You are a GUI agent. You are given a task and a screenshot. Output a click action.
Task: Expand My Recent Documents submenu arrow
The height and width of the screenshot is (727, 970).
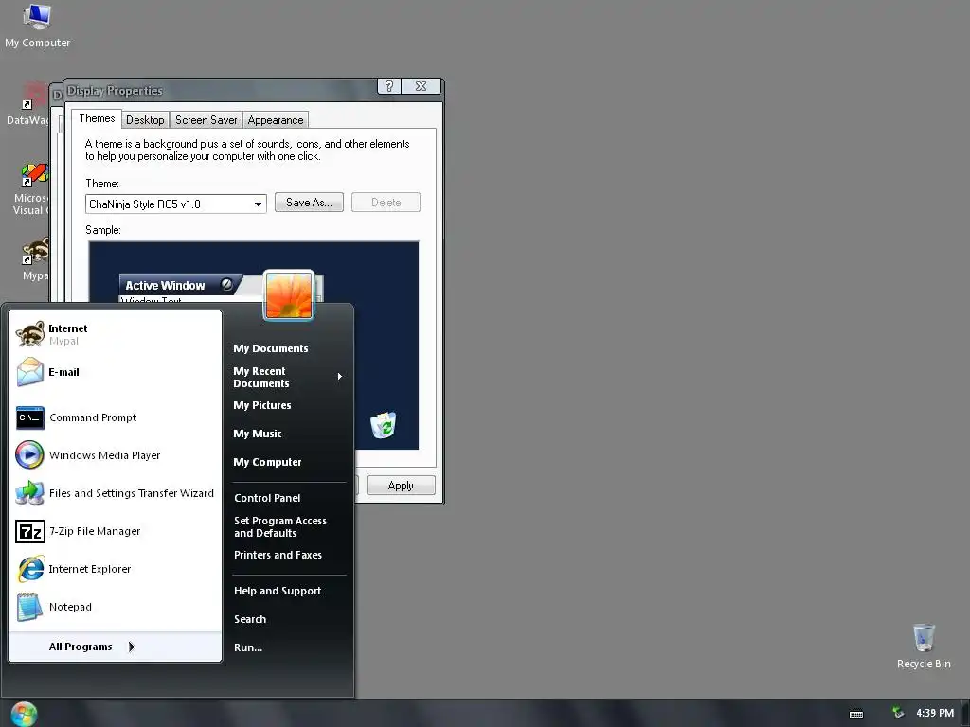point(340,377)
